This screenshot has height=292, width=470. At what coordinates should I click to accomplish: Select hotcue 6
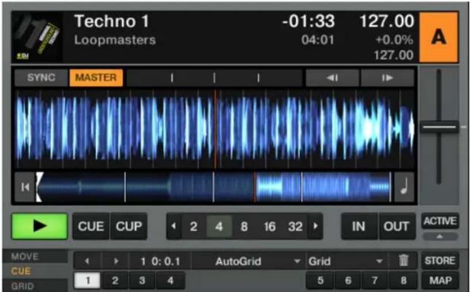pyautogui.click(x=348, y=281)
